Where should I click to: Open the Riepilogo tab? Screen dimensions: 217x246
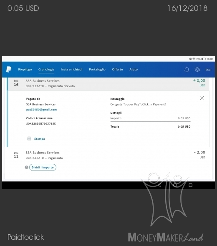pos(25,69)
